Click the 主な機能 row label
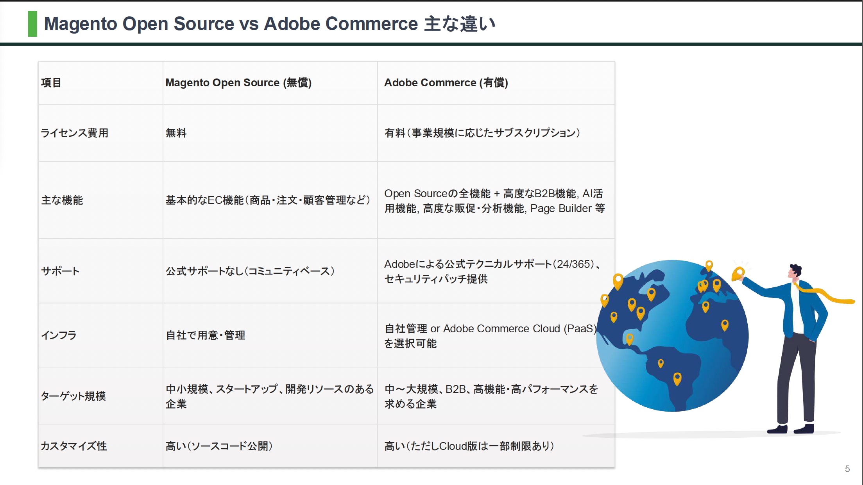This screenshot has height=485, width=863. pos(62,200)
